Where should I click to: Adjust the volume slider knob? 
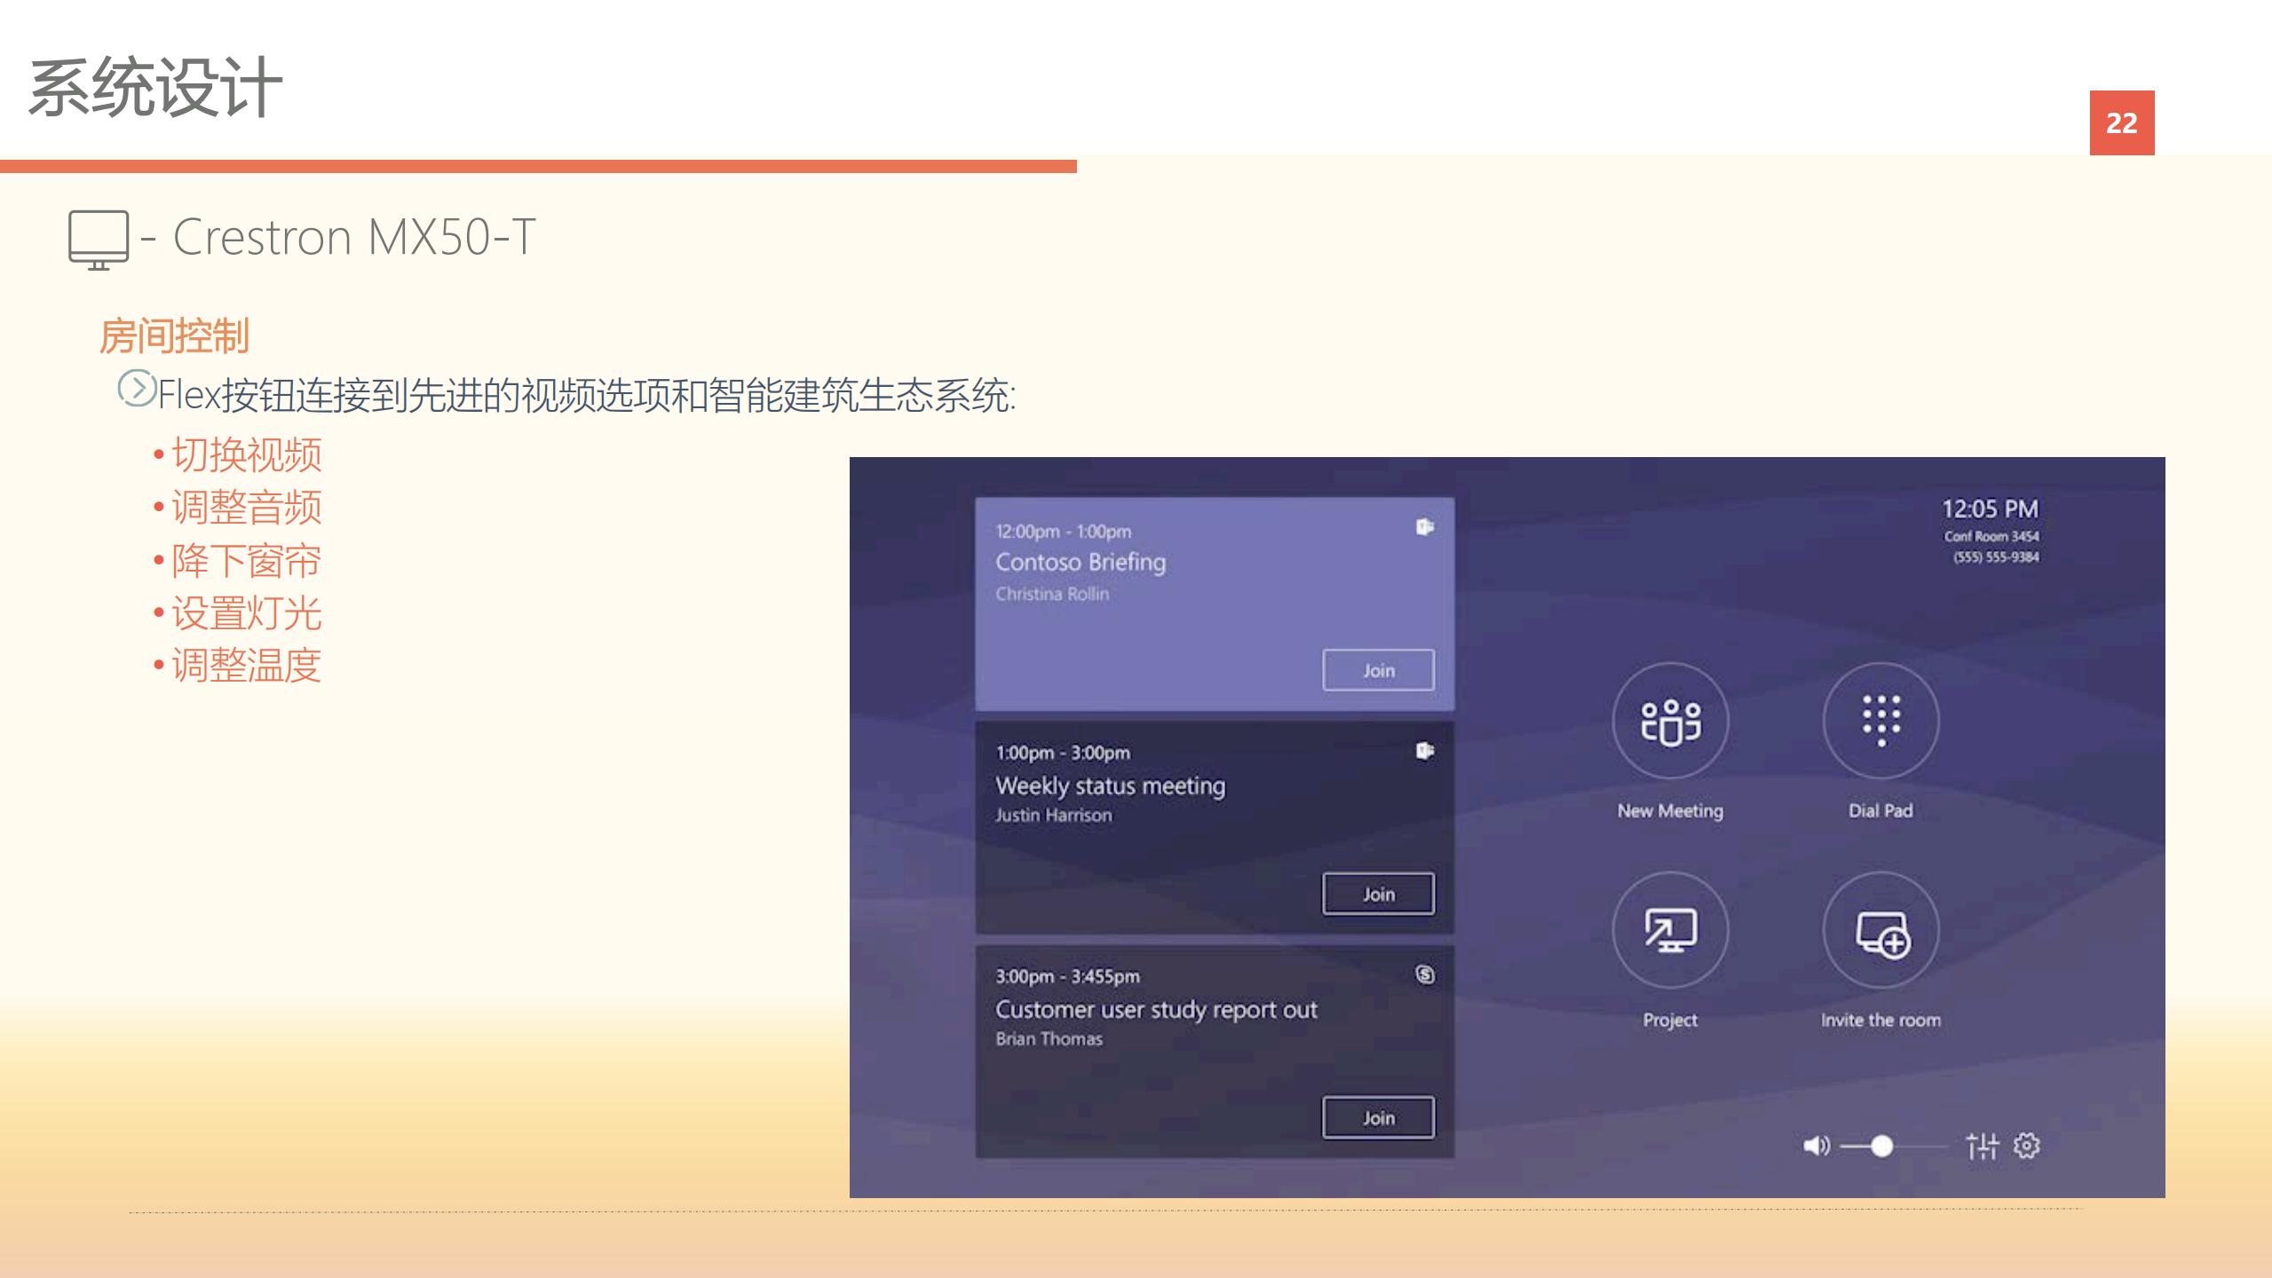click(1881, 1147)
